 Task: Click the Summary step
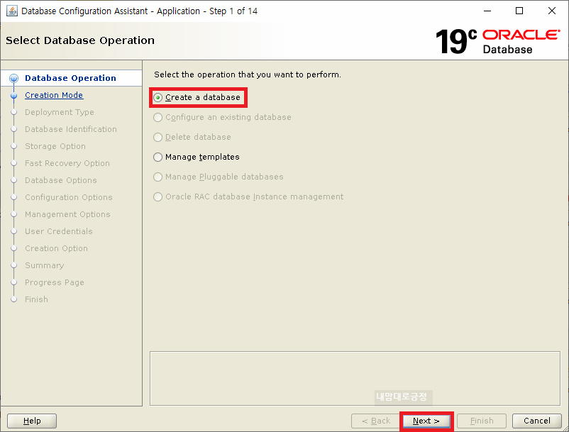[x=44, y=265]
